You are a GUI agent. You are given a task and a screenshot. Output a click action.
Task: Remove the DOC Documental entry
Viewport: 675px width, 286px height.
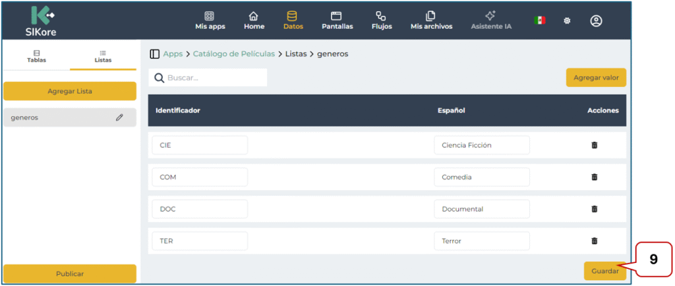[594, 209]
